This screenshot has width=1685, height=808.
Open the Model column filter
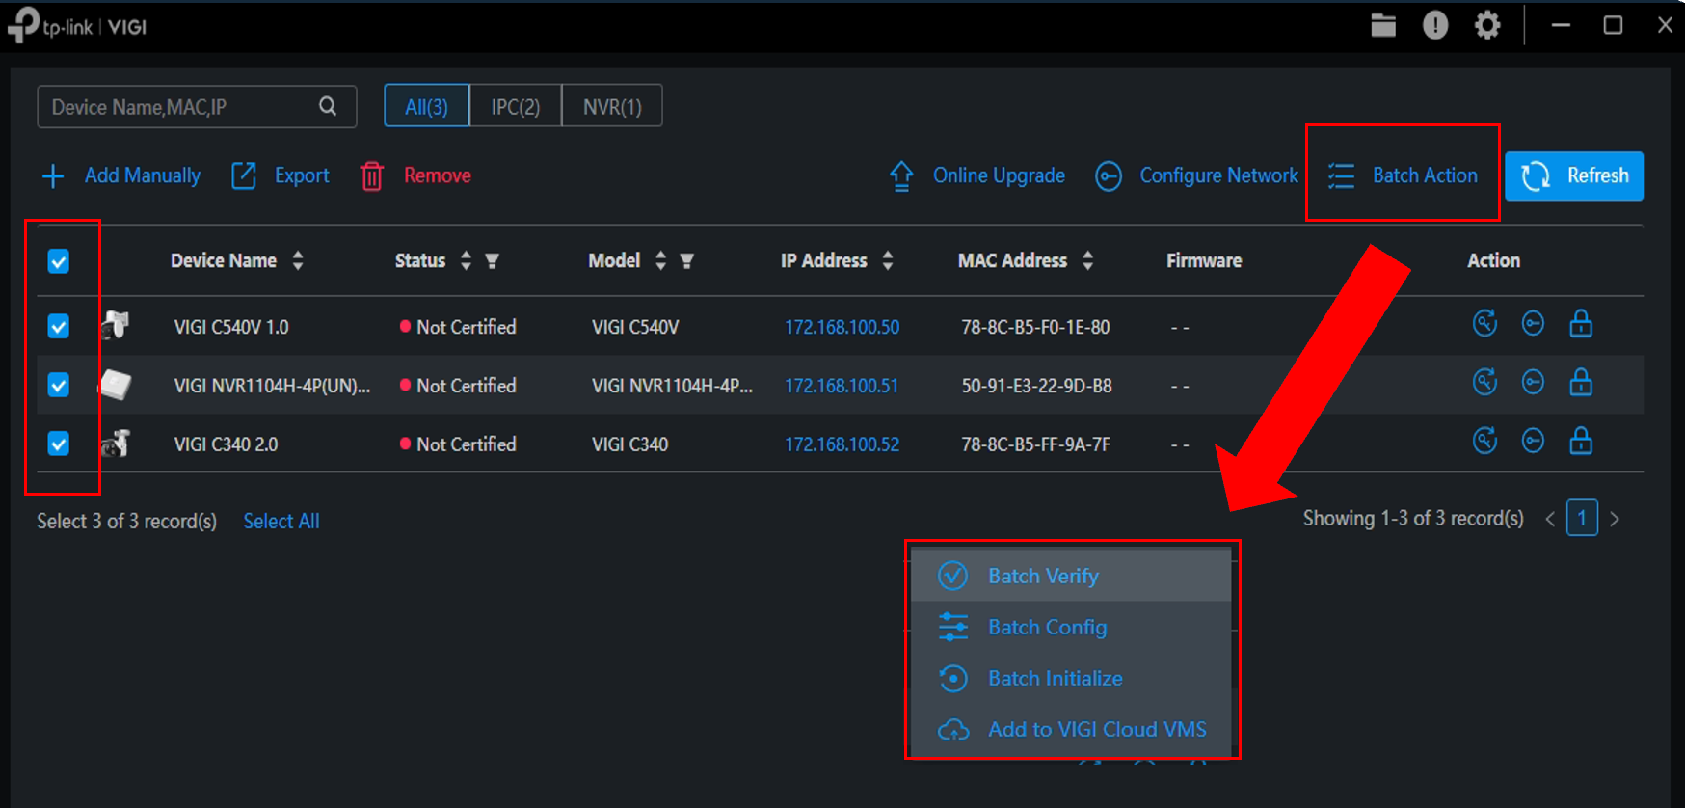coord(687,260)
